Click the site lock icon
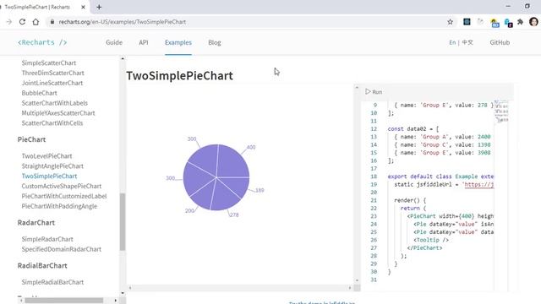Viewport: 541px width, 304px height. (x=52, y=22)
